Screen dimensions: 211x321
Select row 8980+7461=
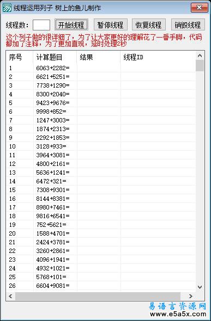(101, 207)
